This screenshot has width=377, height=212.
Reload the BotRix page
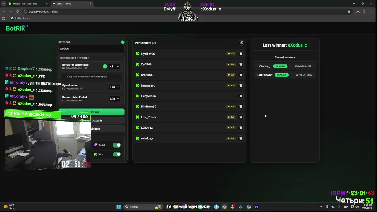tap(17, 12)
